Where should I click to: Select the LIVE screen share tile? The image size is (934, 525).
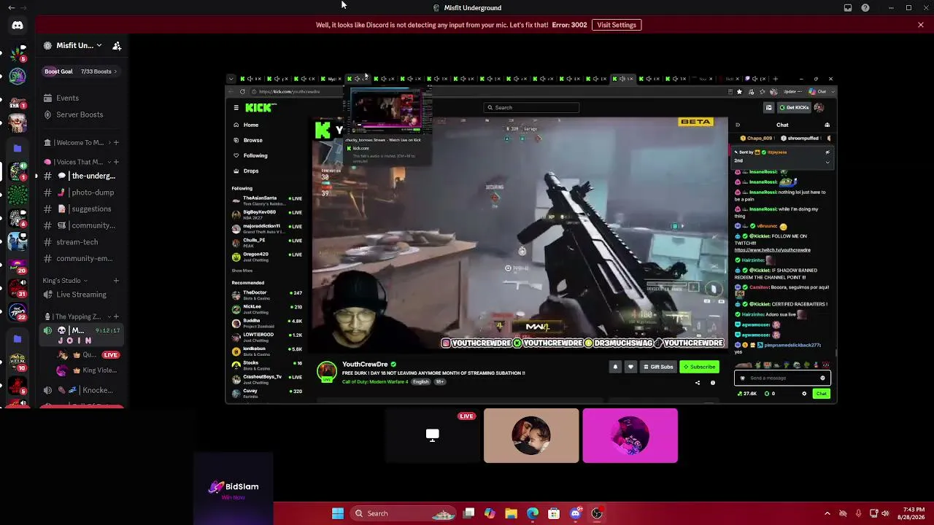click(x=433, y=435)
